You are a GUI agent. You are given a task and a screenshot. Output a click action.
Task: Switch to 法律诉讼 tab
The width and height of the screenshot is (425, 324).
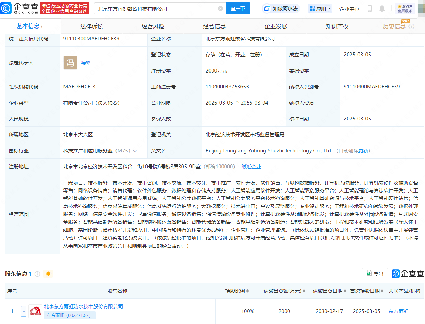coord(92,26)
